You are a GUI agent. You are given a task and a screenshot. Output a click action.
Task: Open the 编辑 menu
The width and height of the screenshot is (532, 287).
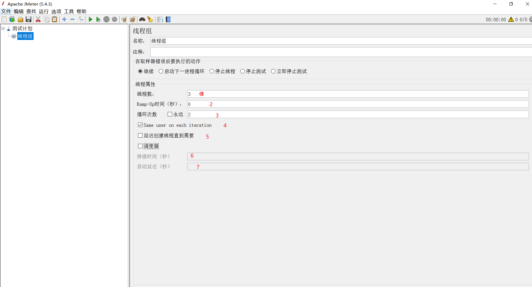(x=19, y=11)
